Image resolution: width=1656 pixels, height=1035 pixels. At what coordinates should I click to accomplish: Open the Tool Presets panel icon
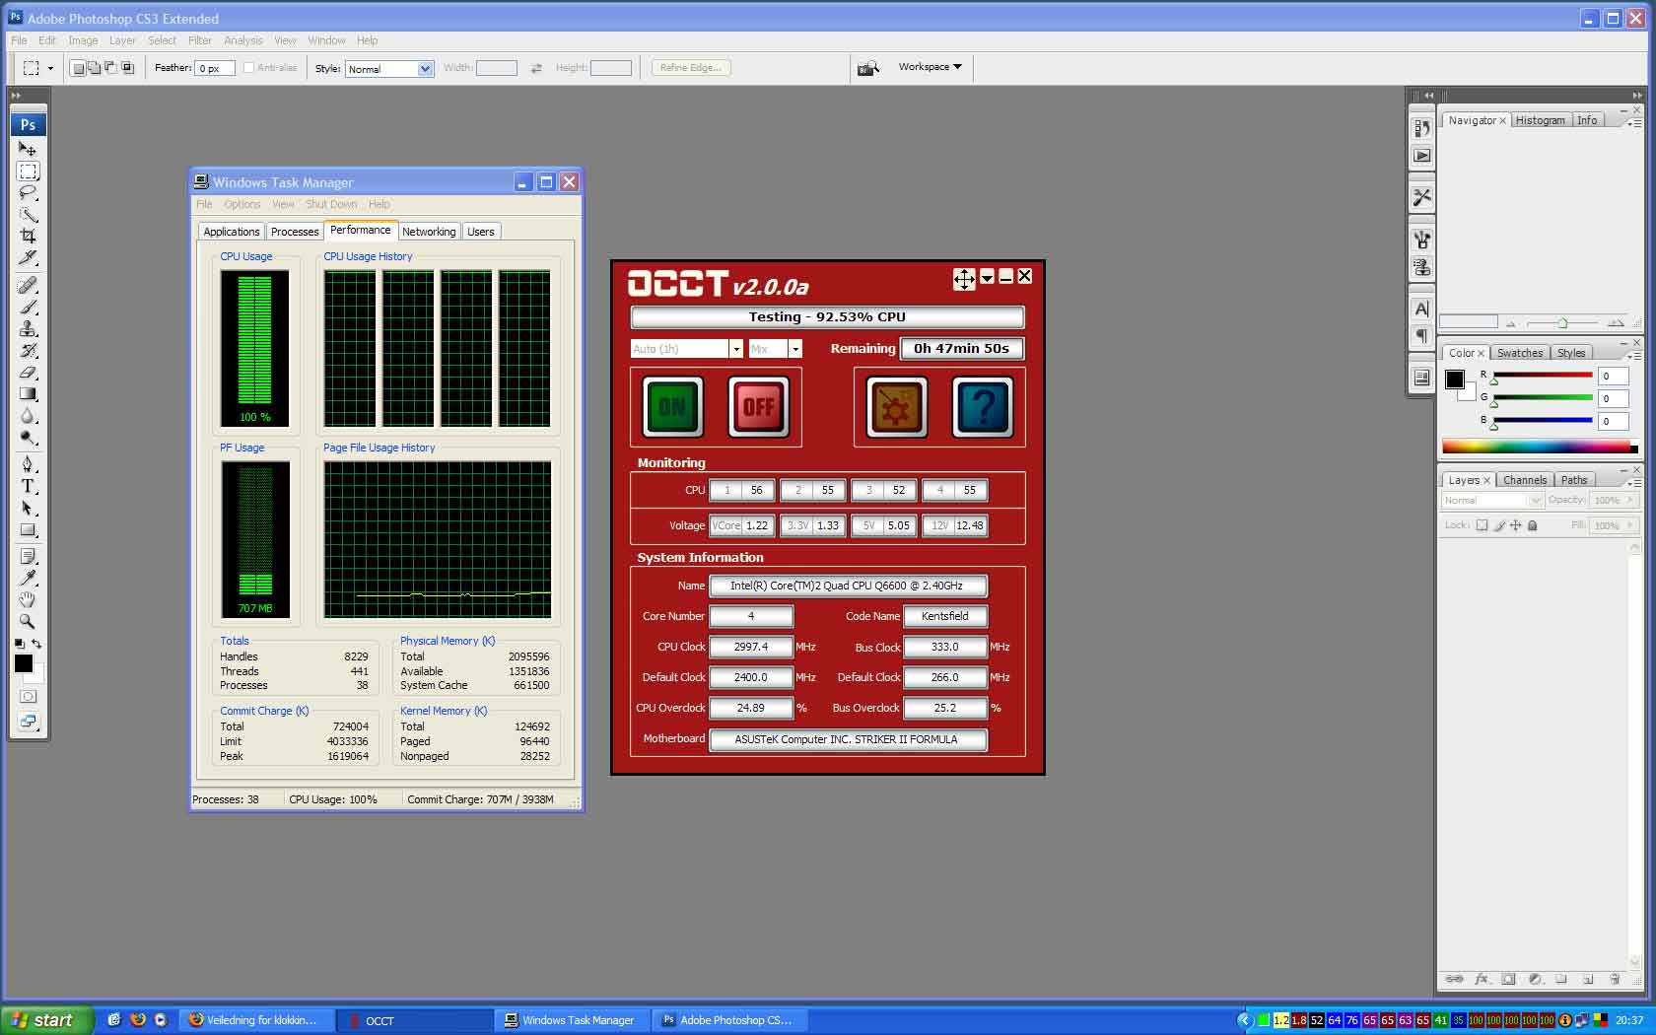pos(1421,197)
